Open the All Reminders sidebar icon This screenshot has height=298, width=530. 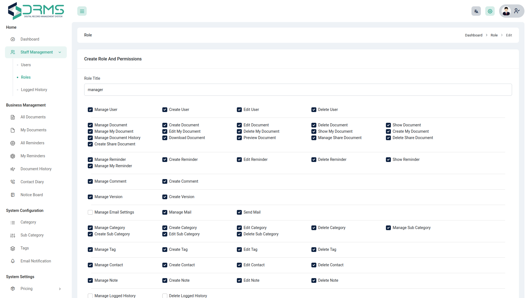13,143
